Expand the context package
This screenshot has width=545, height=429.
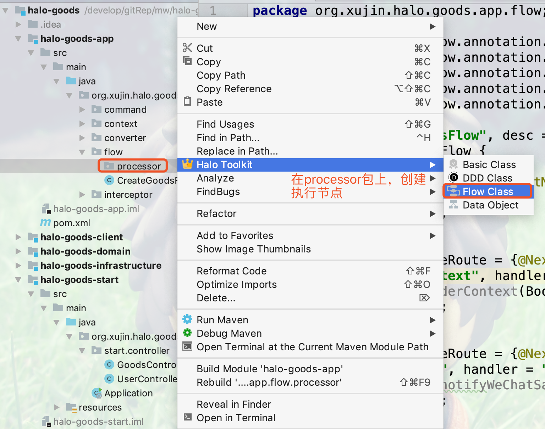82,124
